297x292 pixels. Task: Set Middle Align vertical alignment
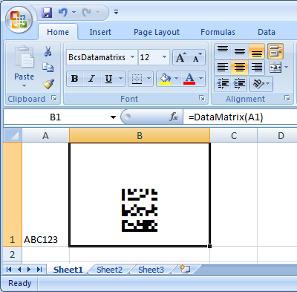pos(240,51)
